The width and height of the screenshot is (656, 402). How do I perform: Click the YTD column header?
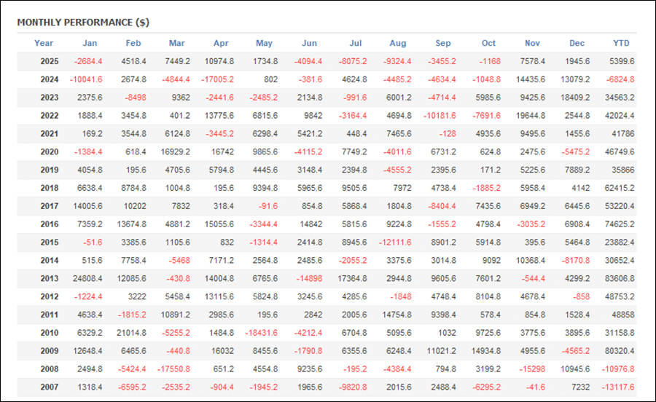[x=621, y=43]
